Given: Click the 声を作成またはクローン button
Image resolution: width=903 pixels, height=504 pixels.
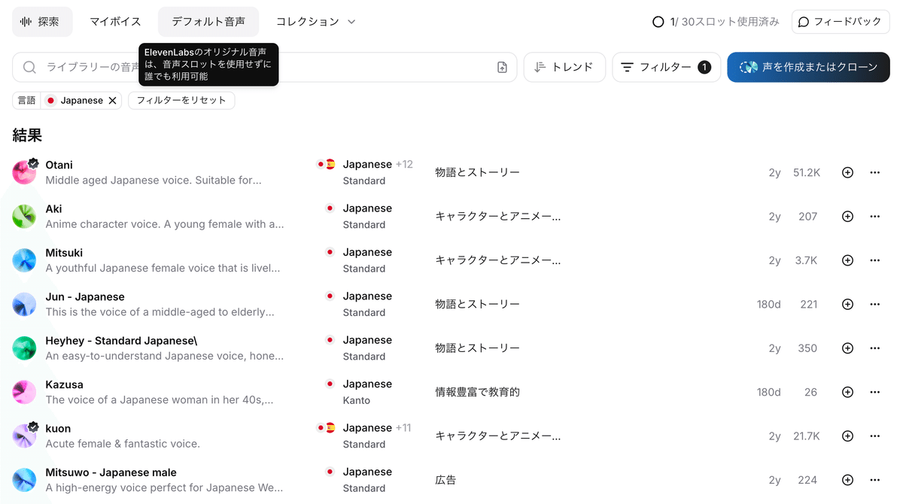Looking at the screenshot, I should pos(808,67).
